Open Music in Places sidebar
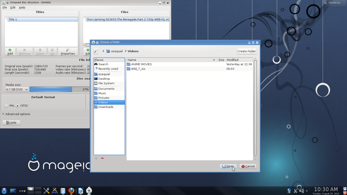 pyautogui.click(x=109, y=93)
